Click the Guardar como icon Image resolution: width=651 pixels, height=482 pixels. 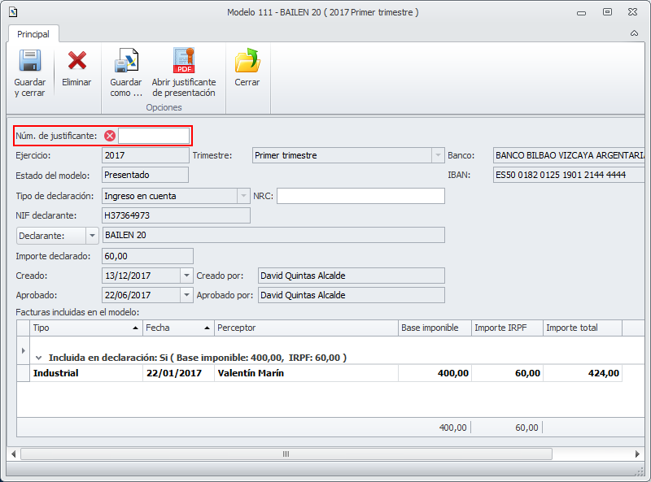[126, 62]
